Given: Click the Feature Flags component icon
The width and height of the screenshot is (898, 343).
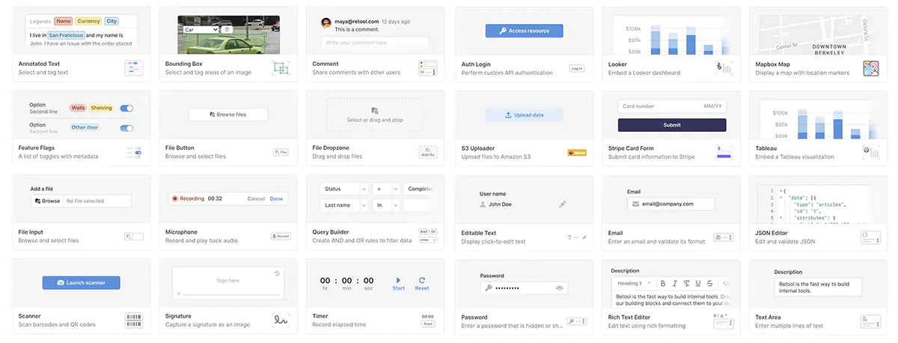Looking at the screenshot, I should 133,152.
